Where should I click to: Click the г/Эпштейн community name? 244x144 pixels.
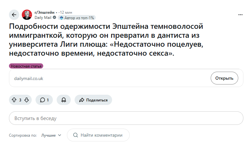click(45, 12)
